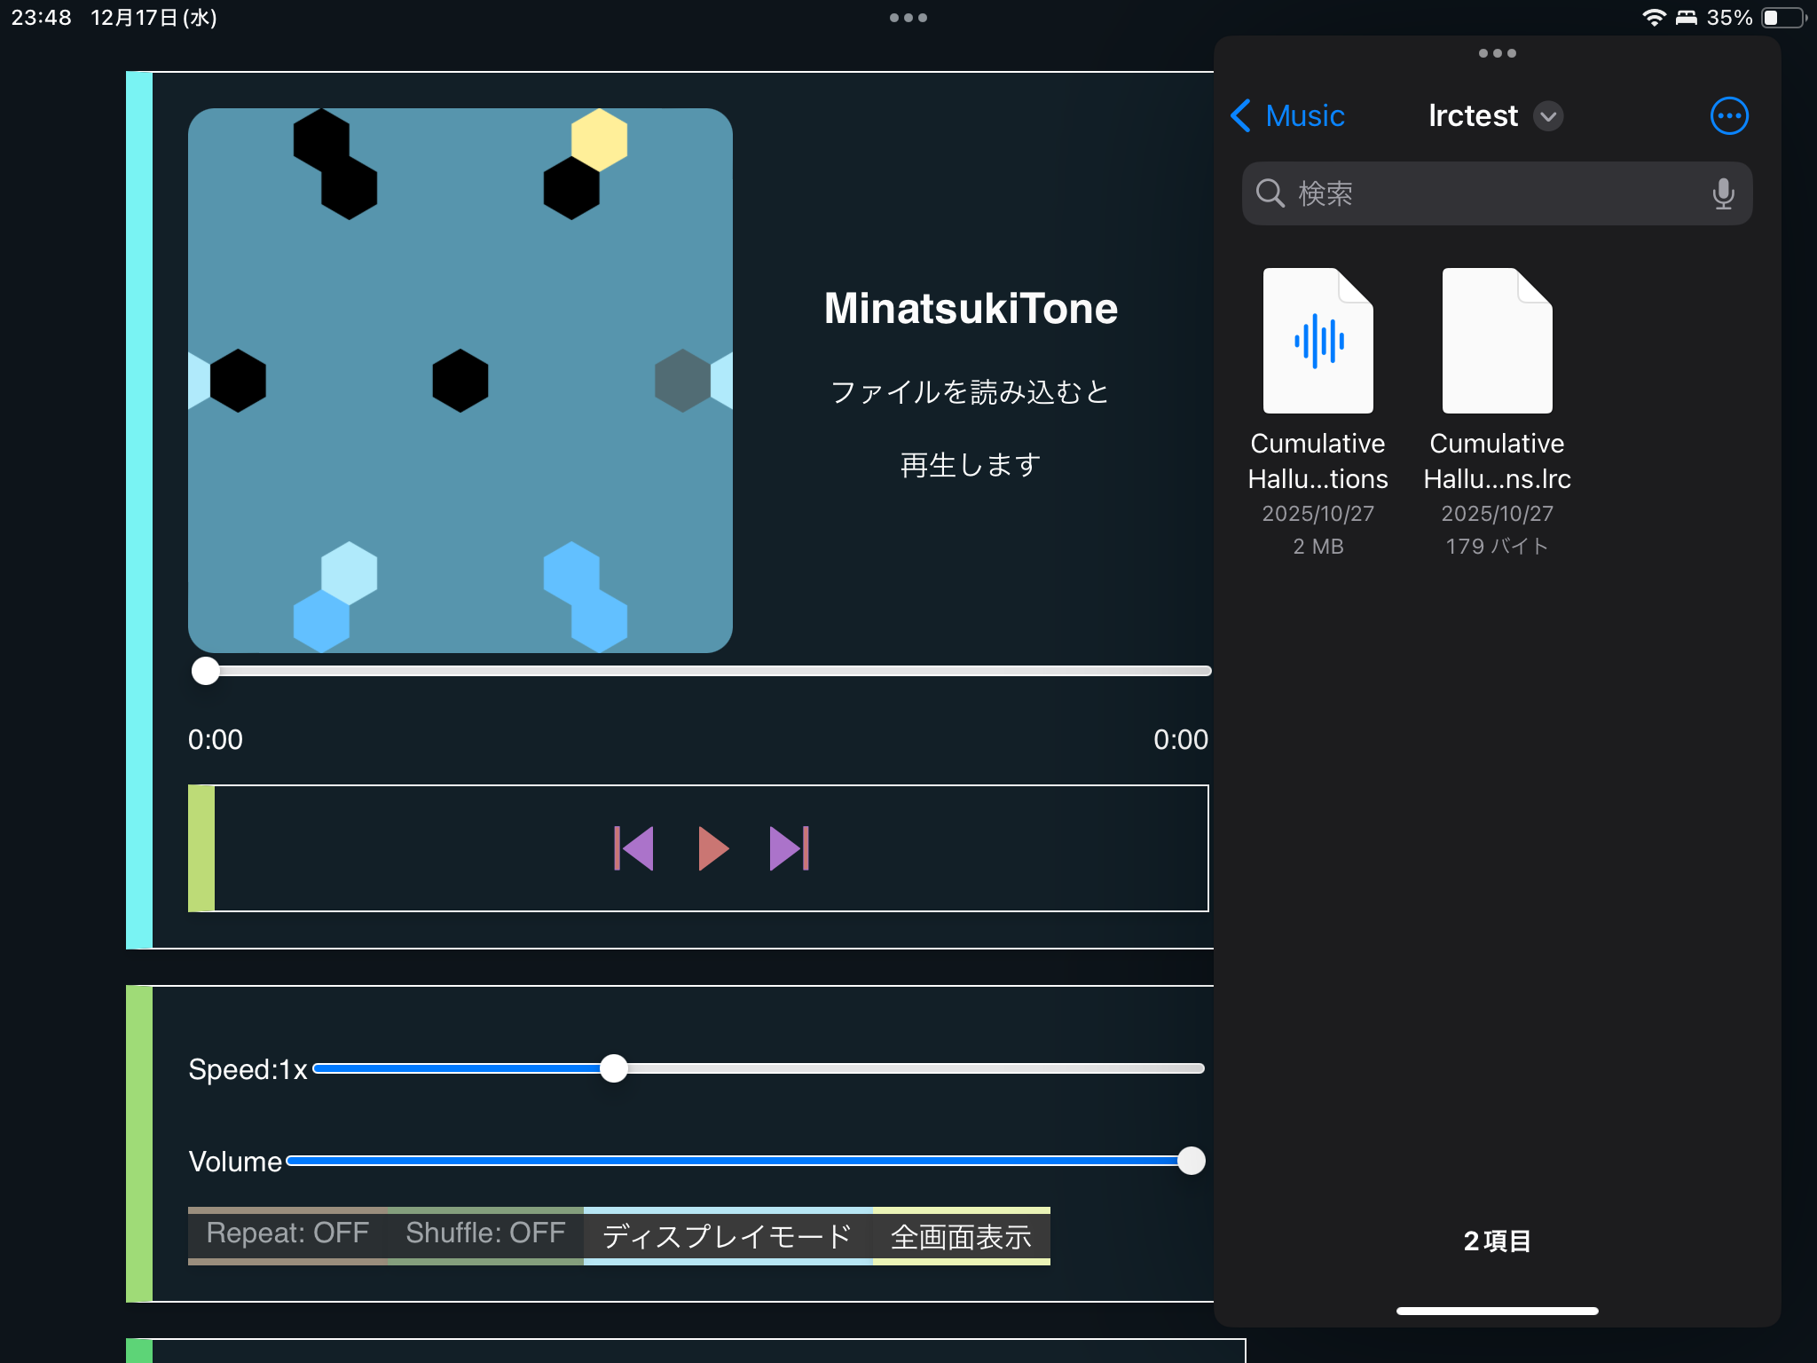1817x1363 pixels.
Task: Tap the 全画面表示 fullscreen button
Action: [961, 1235]
